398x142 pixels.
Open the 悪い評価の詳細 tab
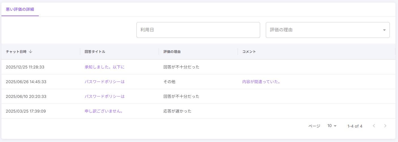20,9
